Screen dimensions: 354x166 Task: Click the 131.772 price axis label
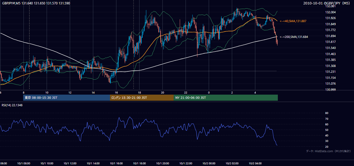pos(330,30)
